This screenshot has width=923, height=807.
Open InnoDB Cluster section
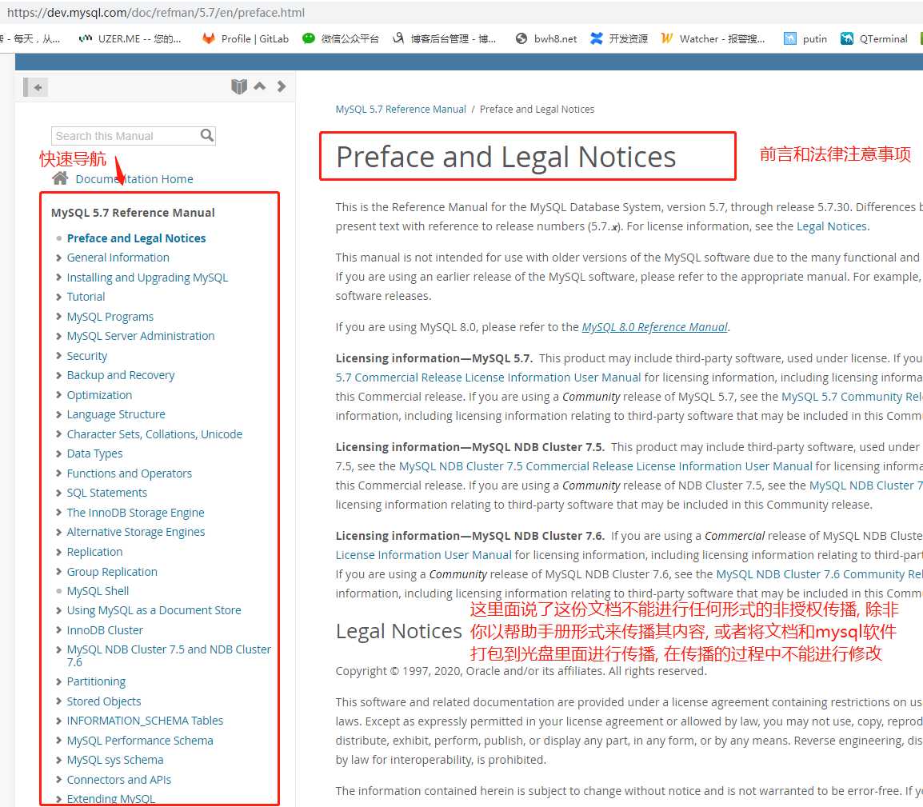coord(105,630)
